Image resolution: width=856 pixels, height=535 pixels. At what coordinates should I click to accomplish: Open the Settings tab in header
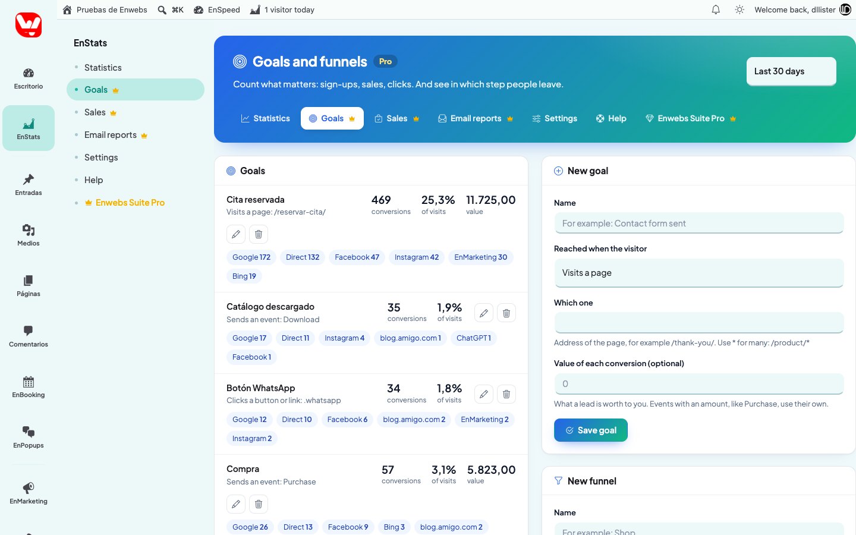pyautogui.click(x=555, y=118)
